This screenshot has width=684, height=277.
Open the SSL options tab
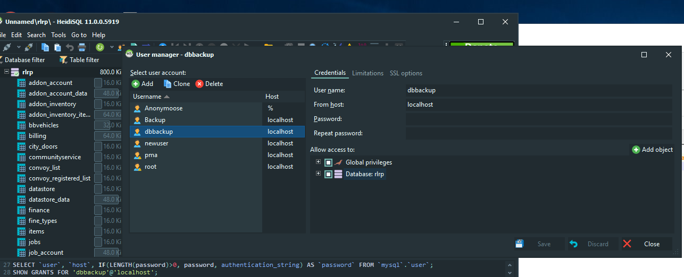click(x=406, y=73)
